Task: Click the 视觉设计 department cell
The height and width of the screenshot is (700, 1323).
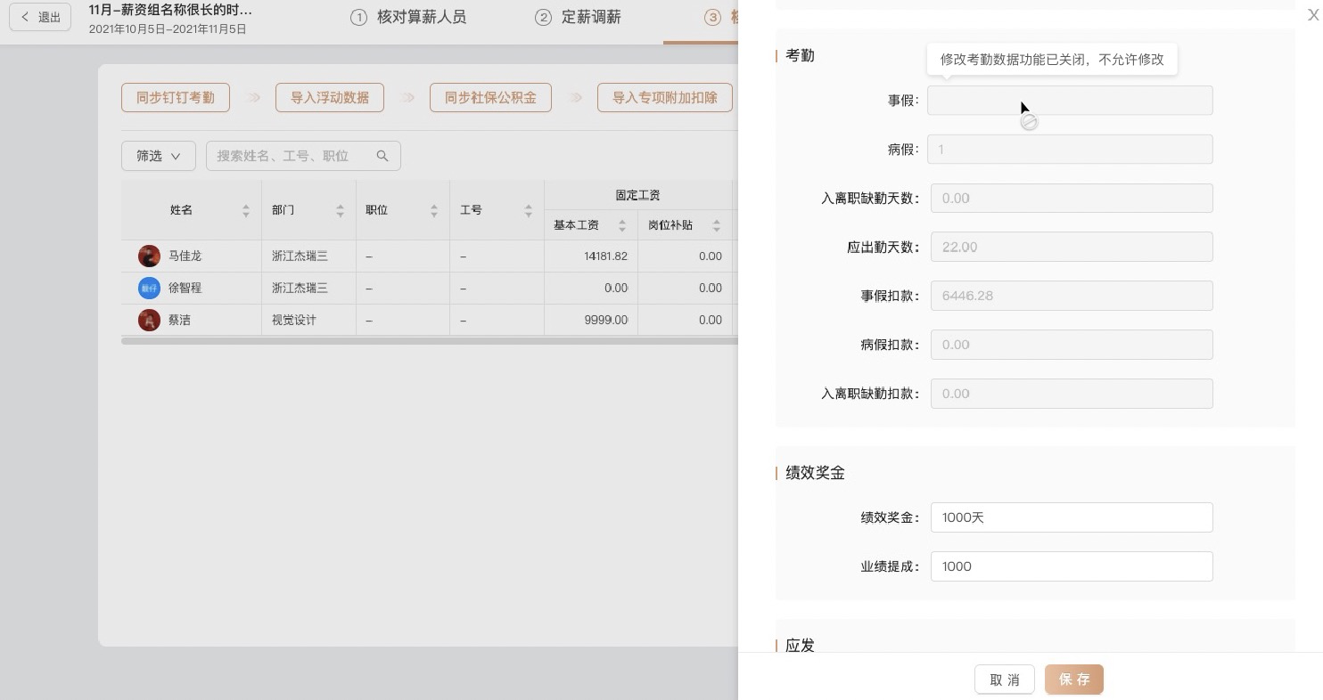Action: pyautogui.click(x=308, y=320)
